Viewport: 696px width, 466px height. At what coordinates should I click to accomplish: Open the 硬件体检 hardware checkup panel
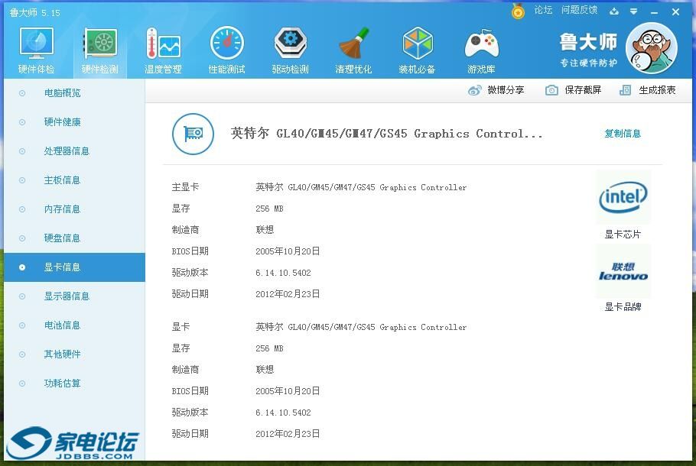point(35,48)
